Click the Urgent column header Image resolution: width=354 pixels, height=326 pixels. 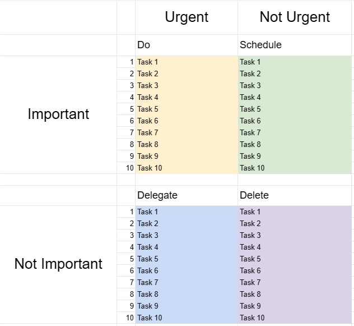pyautogui.click(x=187, y=17)
